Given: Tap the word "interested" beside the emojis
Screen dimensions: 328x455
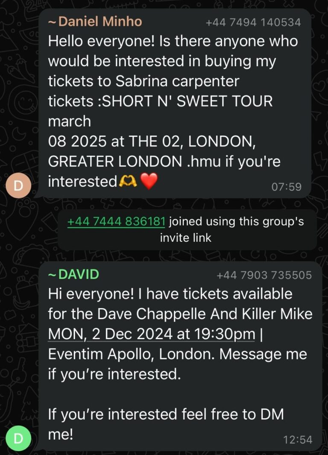Looking at the screenshot, I should (83, 182).
